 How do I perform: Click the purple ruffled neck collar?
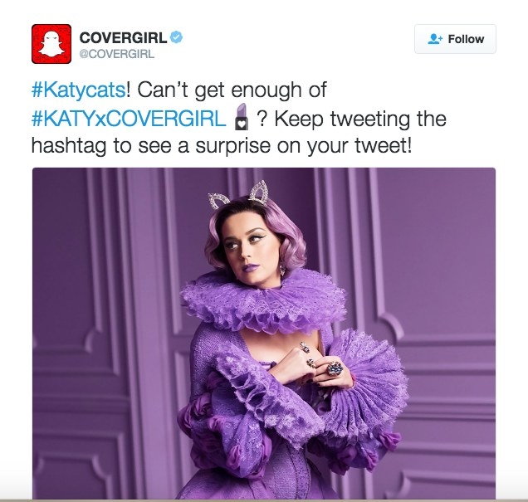tap(264, 301)
